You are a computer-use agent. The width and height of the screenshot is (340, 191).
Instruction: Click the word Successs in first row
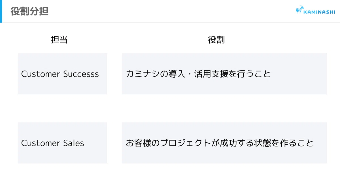pos(81,74)
